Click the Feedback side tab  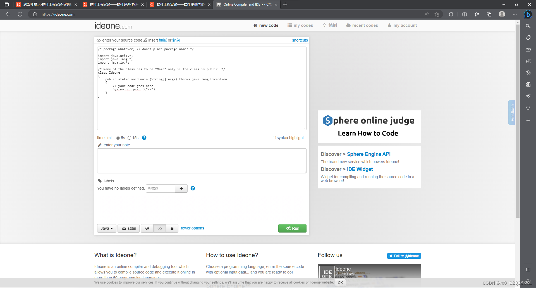[x=512, y=112]
